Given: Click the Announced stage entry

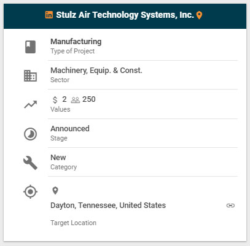Looking at the screenshot, I should [x=70, y=129].
